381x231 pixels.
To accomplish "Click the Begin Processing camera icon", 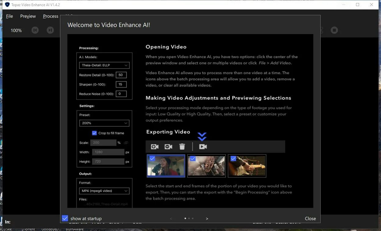I will pos(203,146).
